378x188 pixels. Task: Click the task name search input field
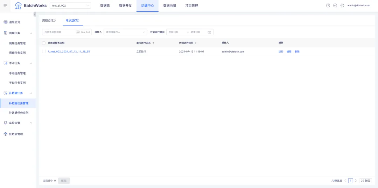[59, 32]
